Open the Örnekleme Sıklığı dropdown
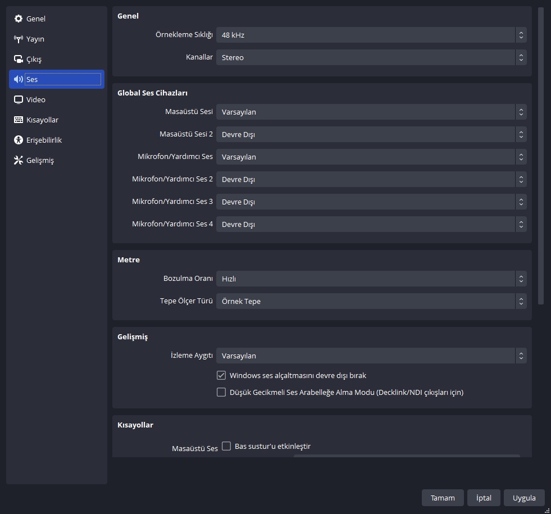Screen dimensions: 551x514 371,35
